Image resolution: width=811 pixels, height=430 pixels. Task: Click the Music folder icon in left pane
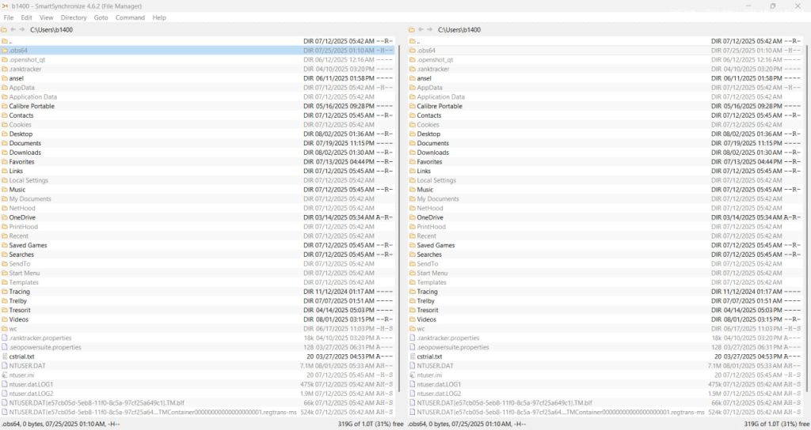click(x=5, y=190)
